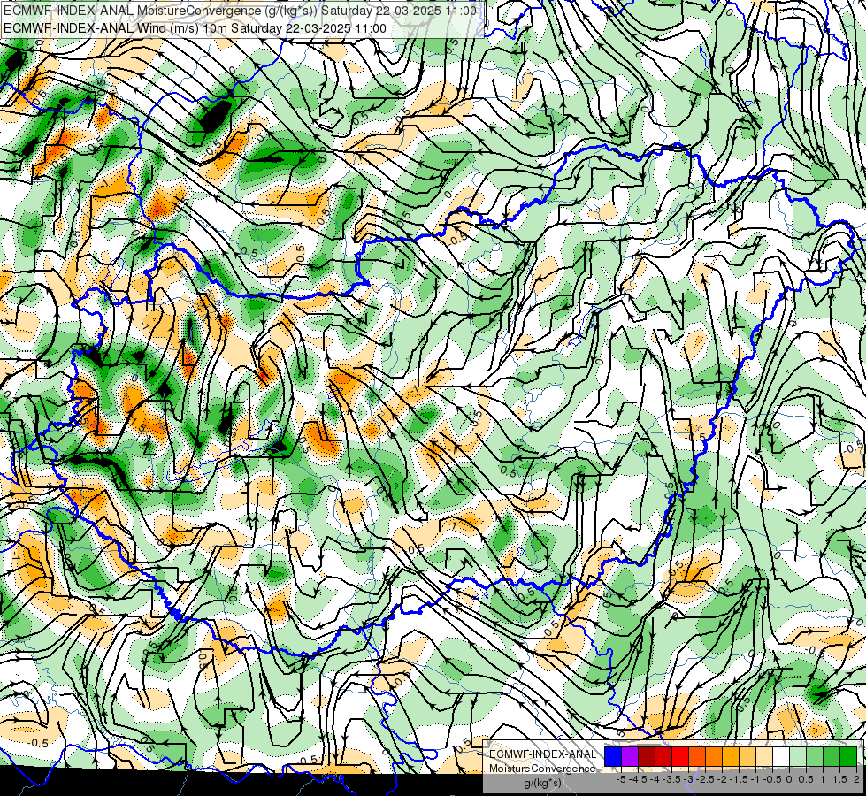
Task: Click the '2' tick label at the legend's right end
Action: [856, 779]
